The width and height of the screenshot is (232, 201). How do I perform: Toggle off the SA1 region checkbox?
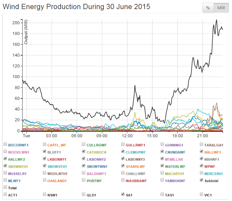tap(123, 194)
